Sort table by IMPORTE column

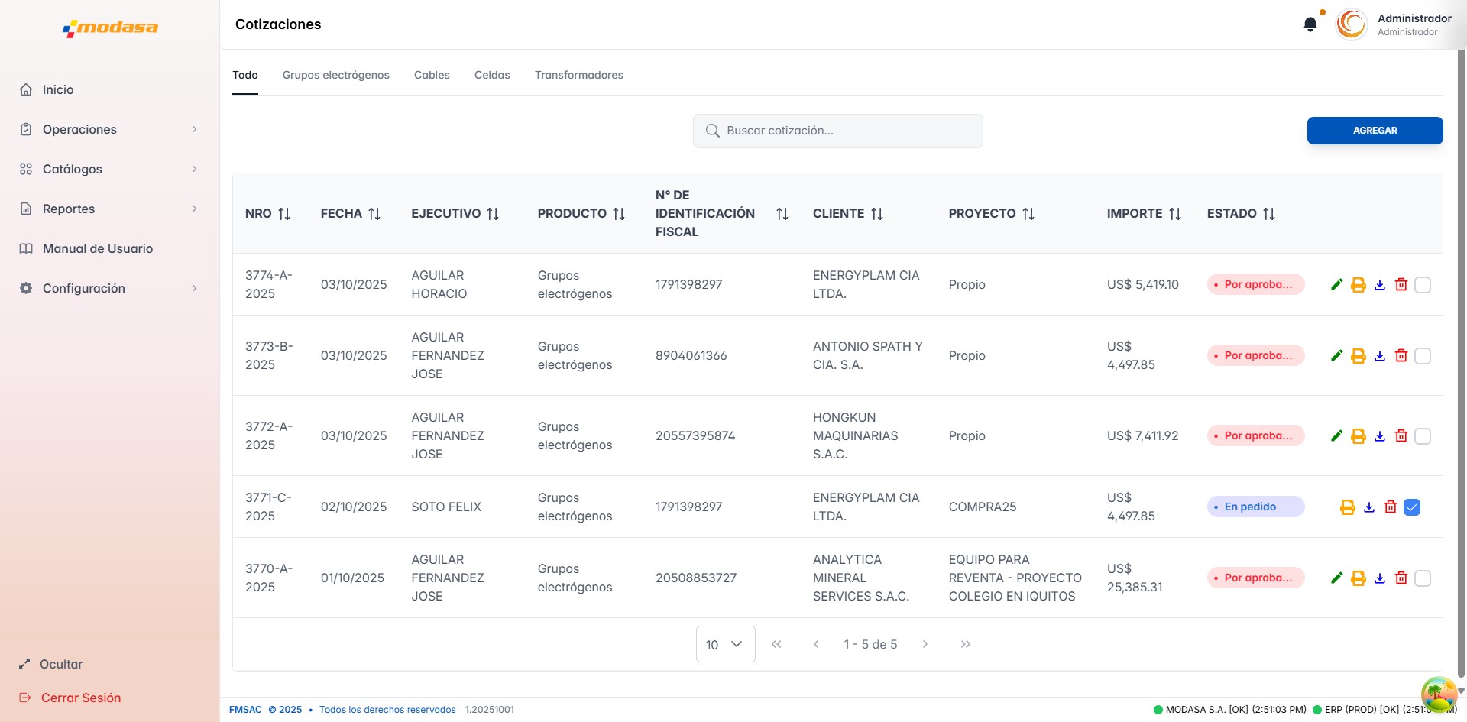[1174, 214]
